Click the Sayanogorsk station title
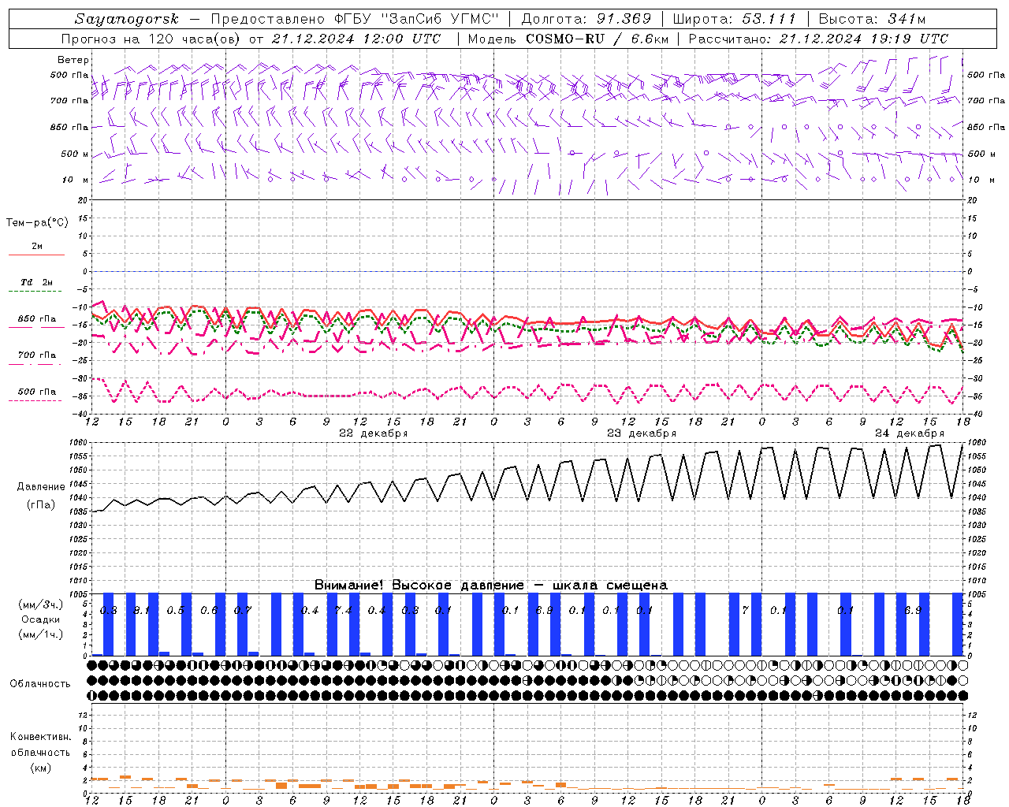Viewport: 1009px width, 807px height. (126, 19)
